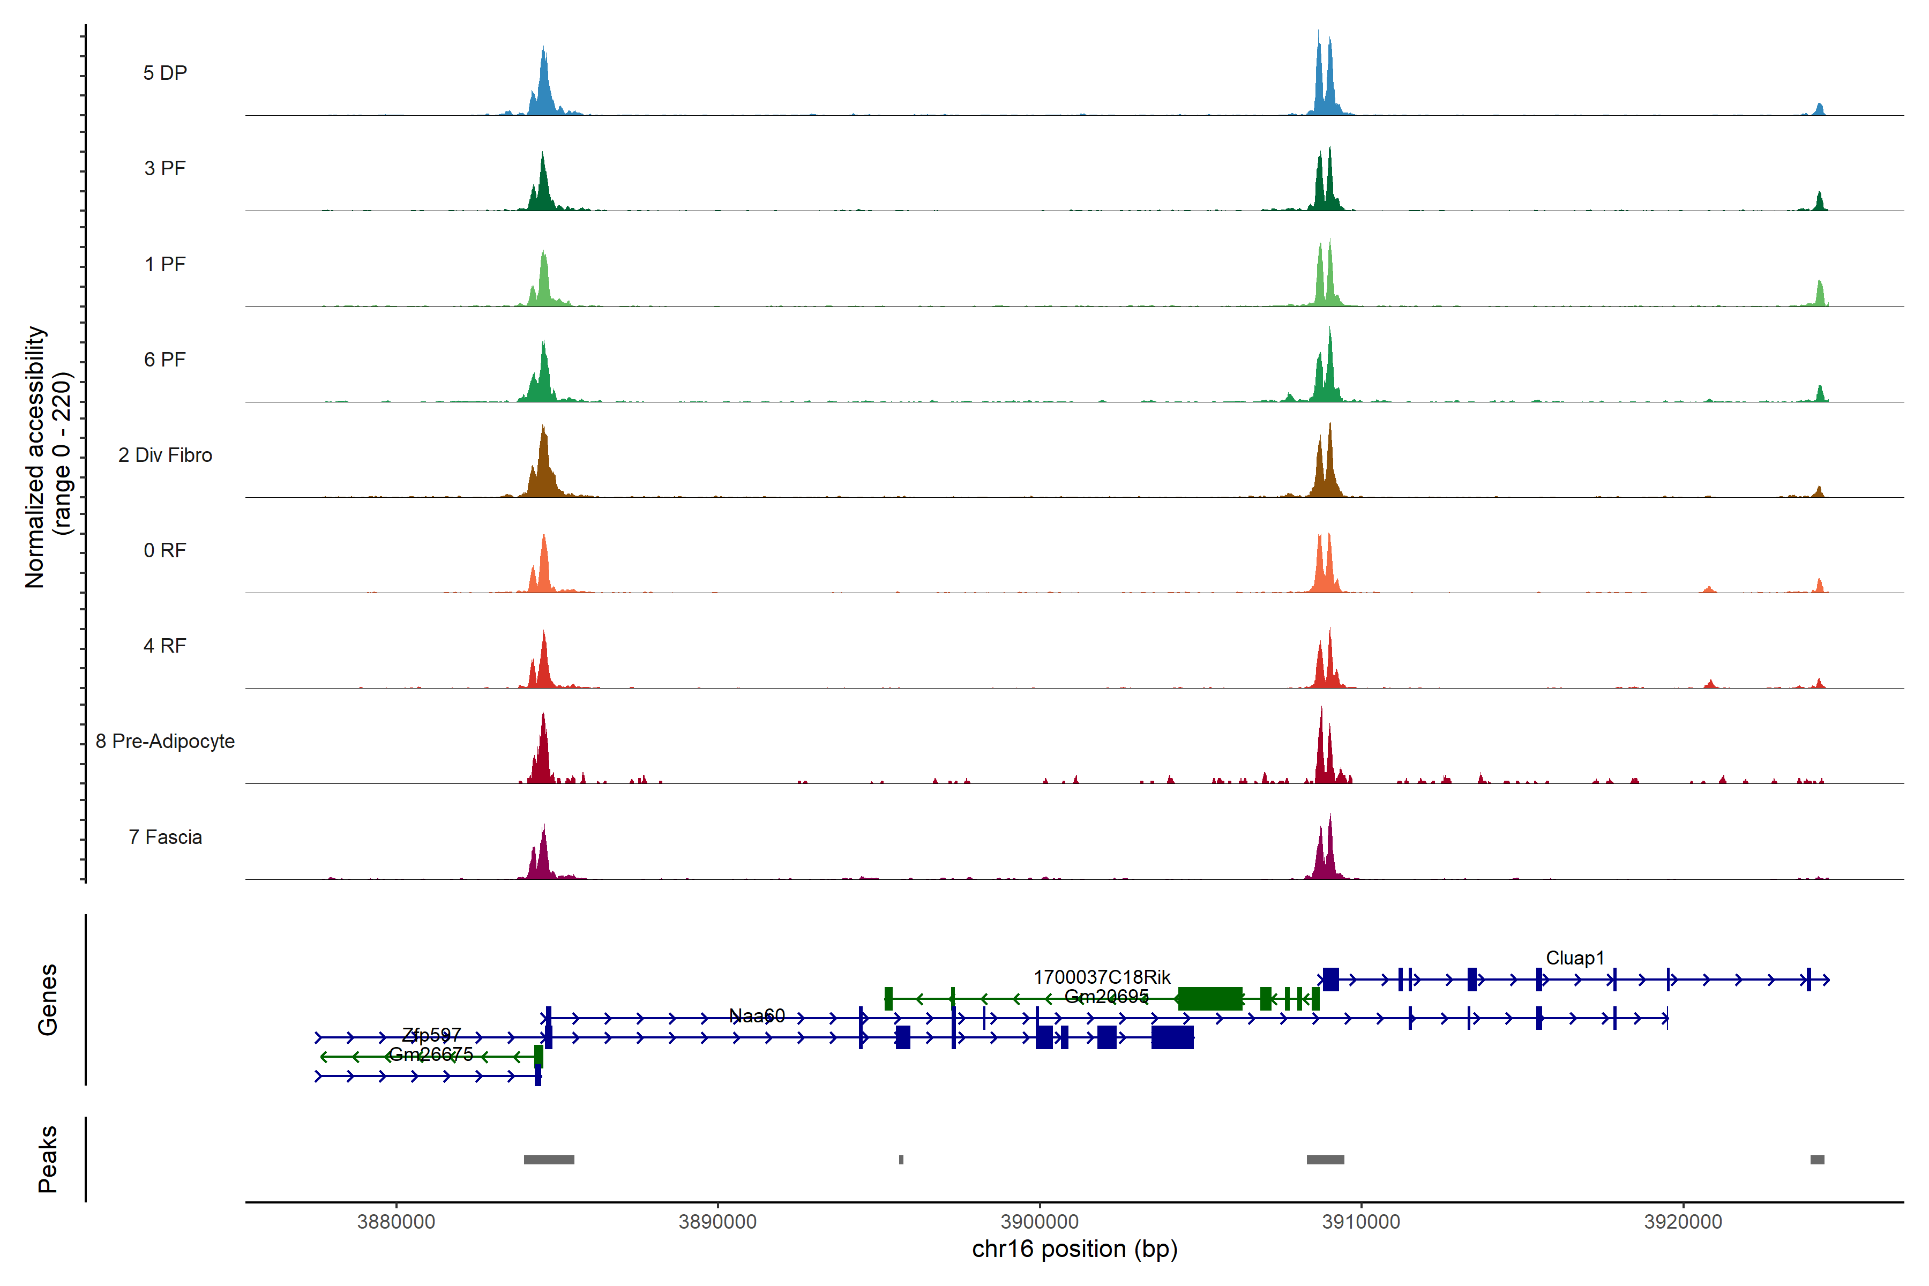Select the 7 Fascia track label
Screen dimensions: 1929x1286
[x=165, y=838]
